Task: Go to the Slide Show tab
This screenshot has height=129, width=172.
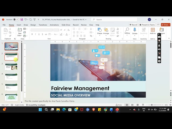Action: (66, 25)
